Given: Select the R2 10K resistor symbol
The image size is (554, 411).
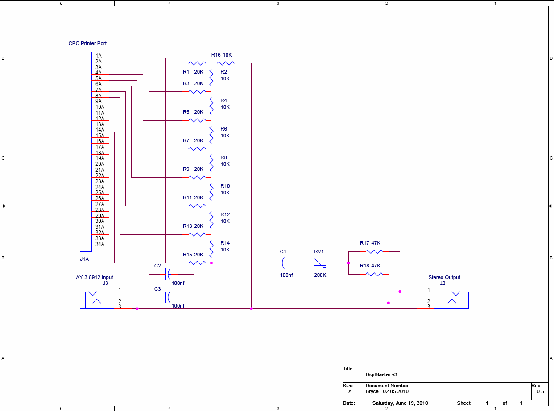Looking at the screenshot, I should [x=211, y=78].
